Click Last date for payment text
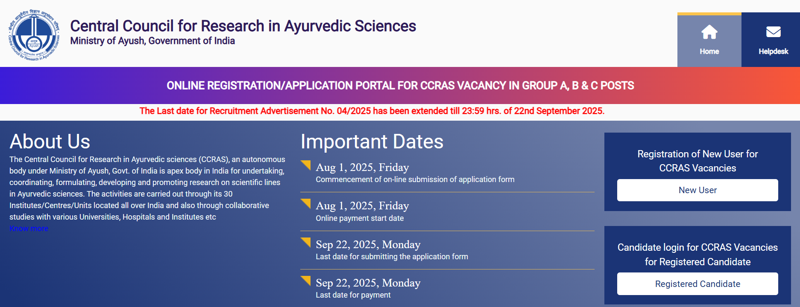The height and width of the screenshot is (307, 800). (353, 295)
